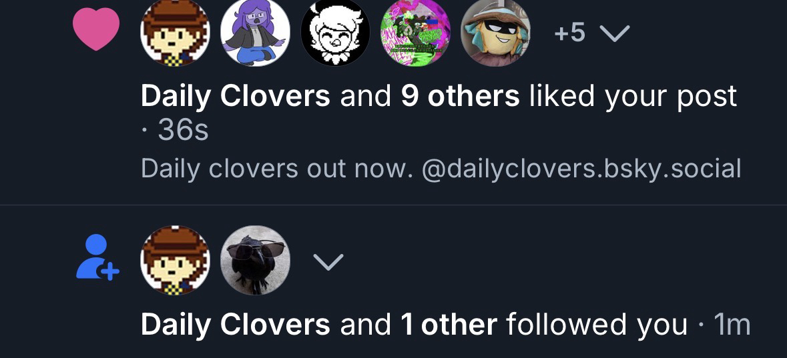Show the +5 additional likers
Image resolution: width=787 pixels, height=358 pixels.
point(569,33)
